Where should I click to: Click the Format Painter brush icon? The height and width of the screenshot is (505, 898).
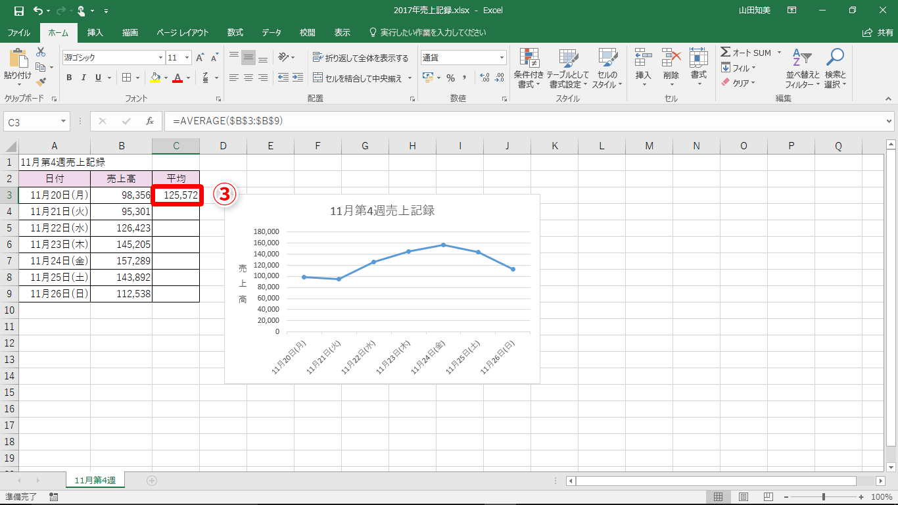(x=41, y=82)
